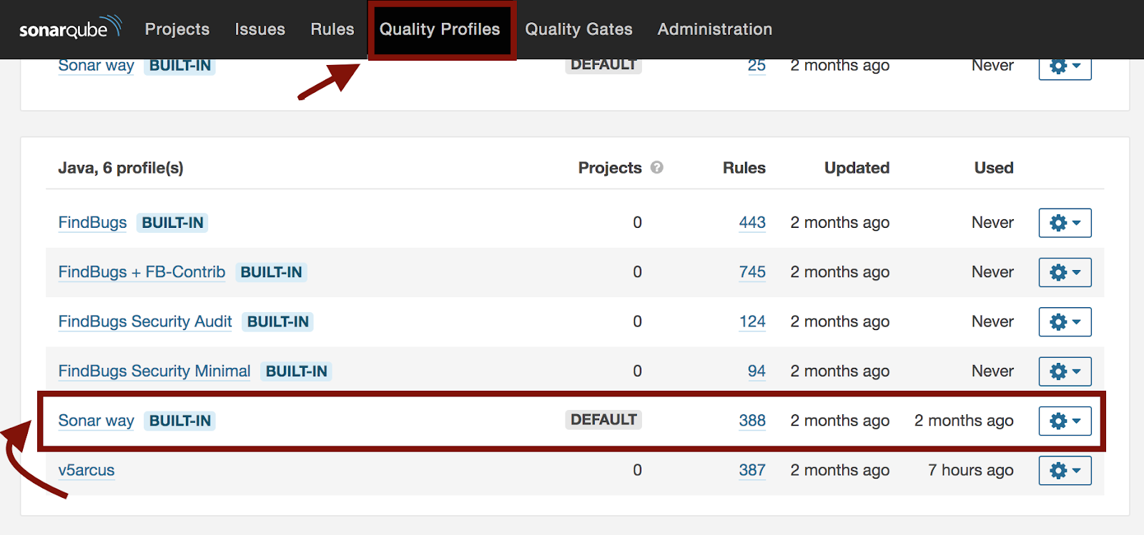Click the Updated column header
The height and width of the screenshot is (535, 1144).
(x=857, y=168)
